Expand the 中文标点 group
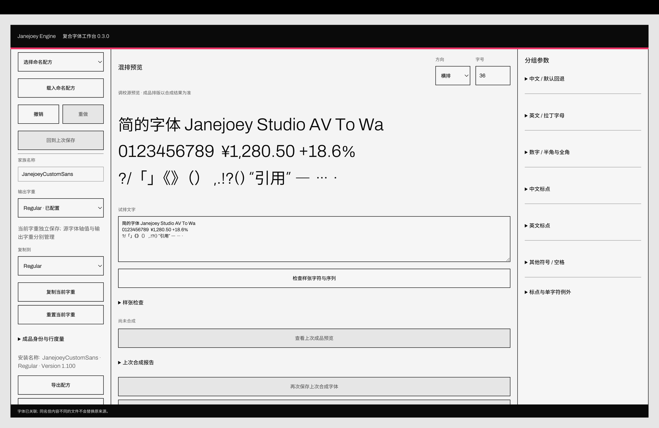This screenshot has height=428, width=659. pos(537,189)
